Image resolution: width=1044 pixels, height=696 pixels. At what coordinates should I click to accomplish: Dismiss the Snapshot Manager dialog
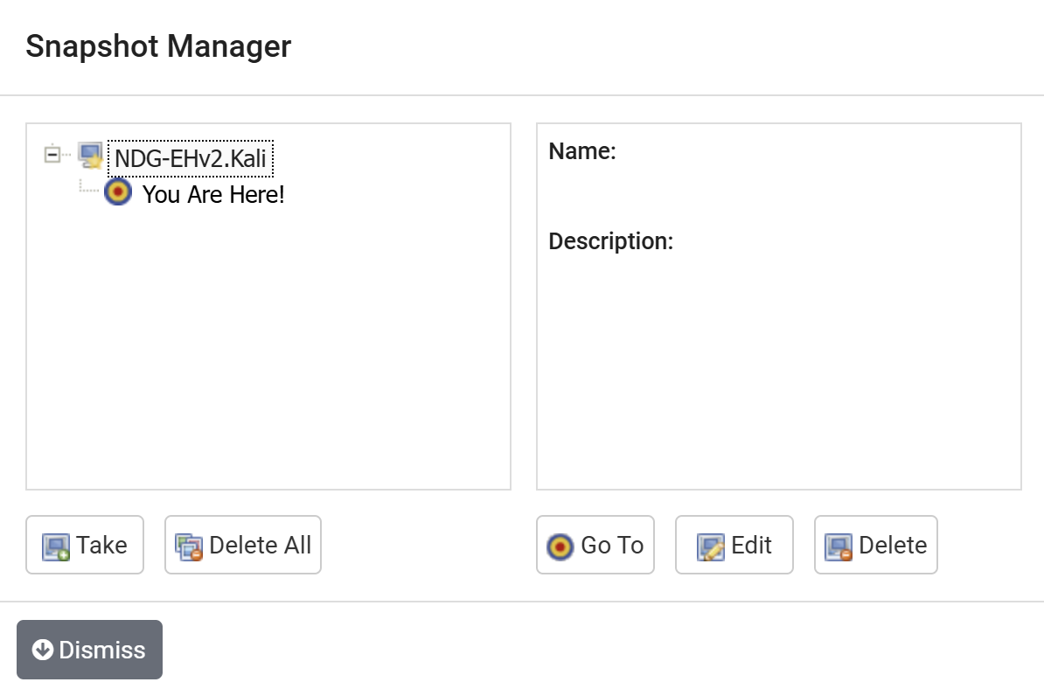89,650
